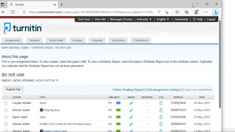Activate the Read aloud icon in the address bar
This screenshot has height=132, width=235.
point(159,12)
